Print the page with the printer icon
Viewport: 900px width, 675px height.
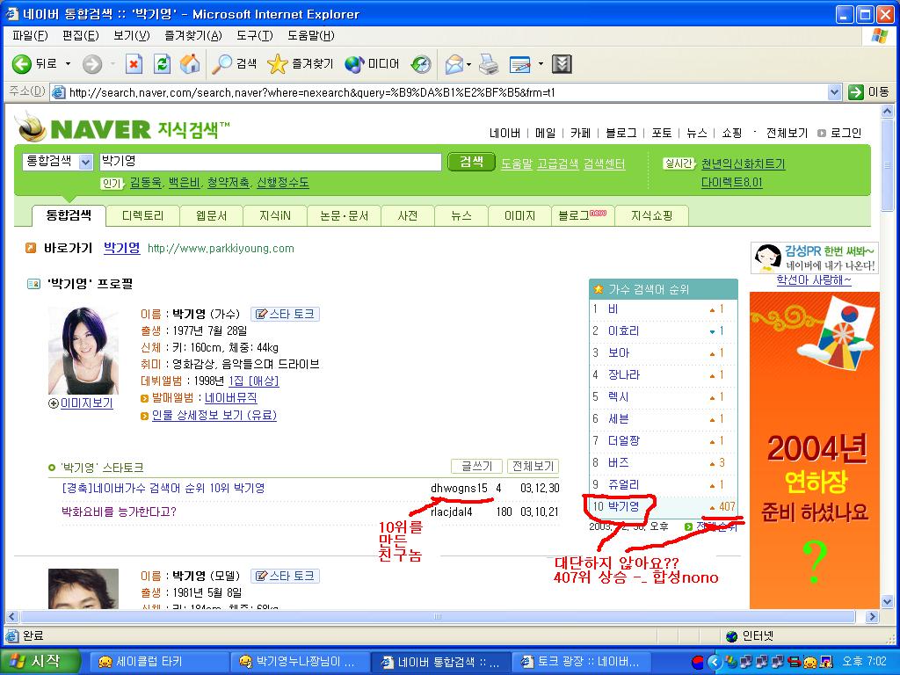489,63
